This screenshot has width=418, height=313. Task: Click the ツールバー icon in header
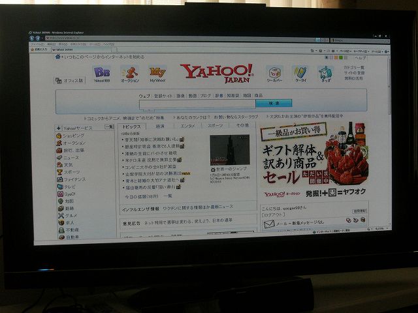pyautogui.click(x=274, y=72)
